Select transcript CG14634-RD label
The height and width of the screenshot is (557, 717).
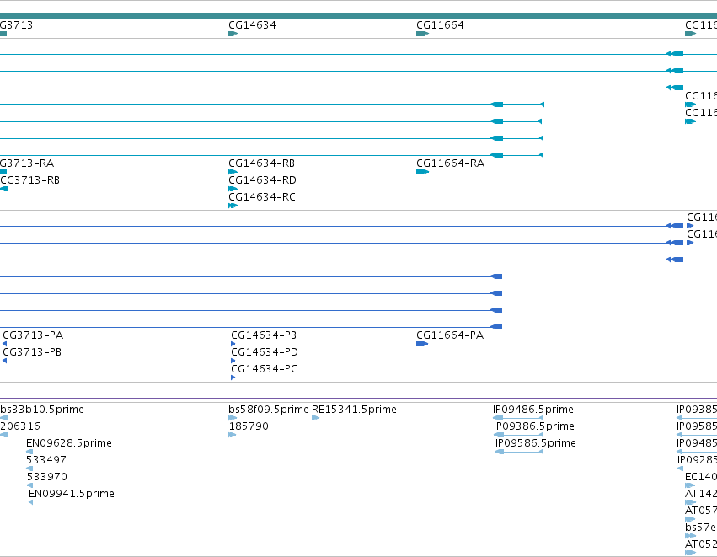(x=262, y=180)
